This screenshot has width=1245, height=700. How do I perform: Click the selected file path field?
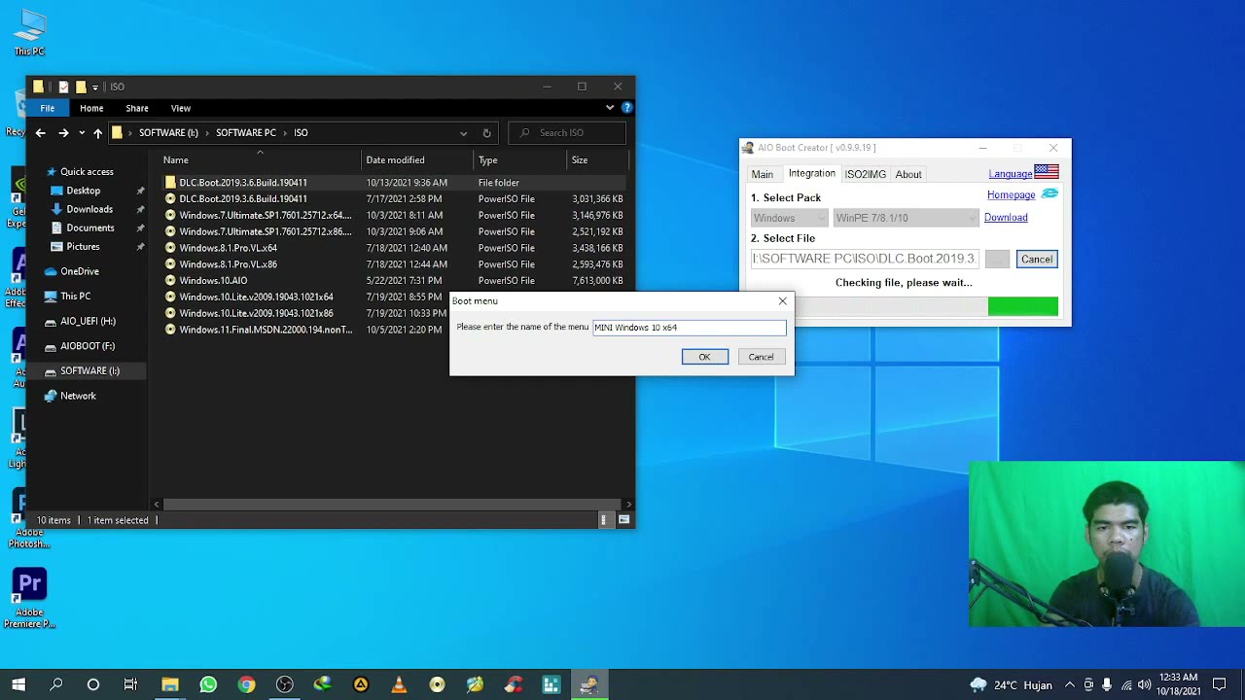(864, 259)
